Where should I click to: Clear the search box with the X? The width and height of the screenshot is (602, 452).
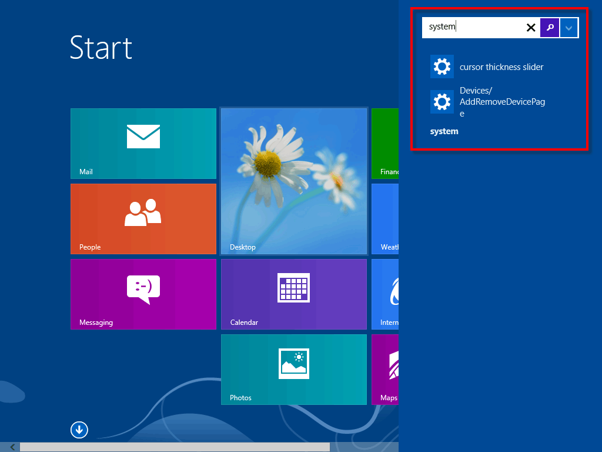click(531, 27)
